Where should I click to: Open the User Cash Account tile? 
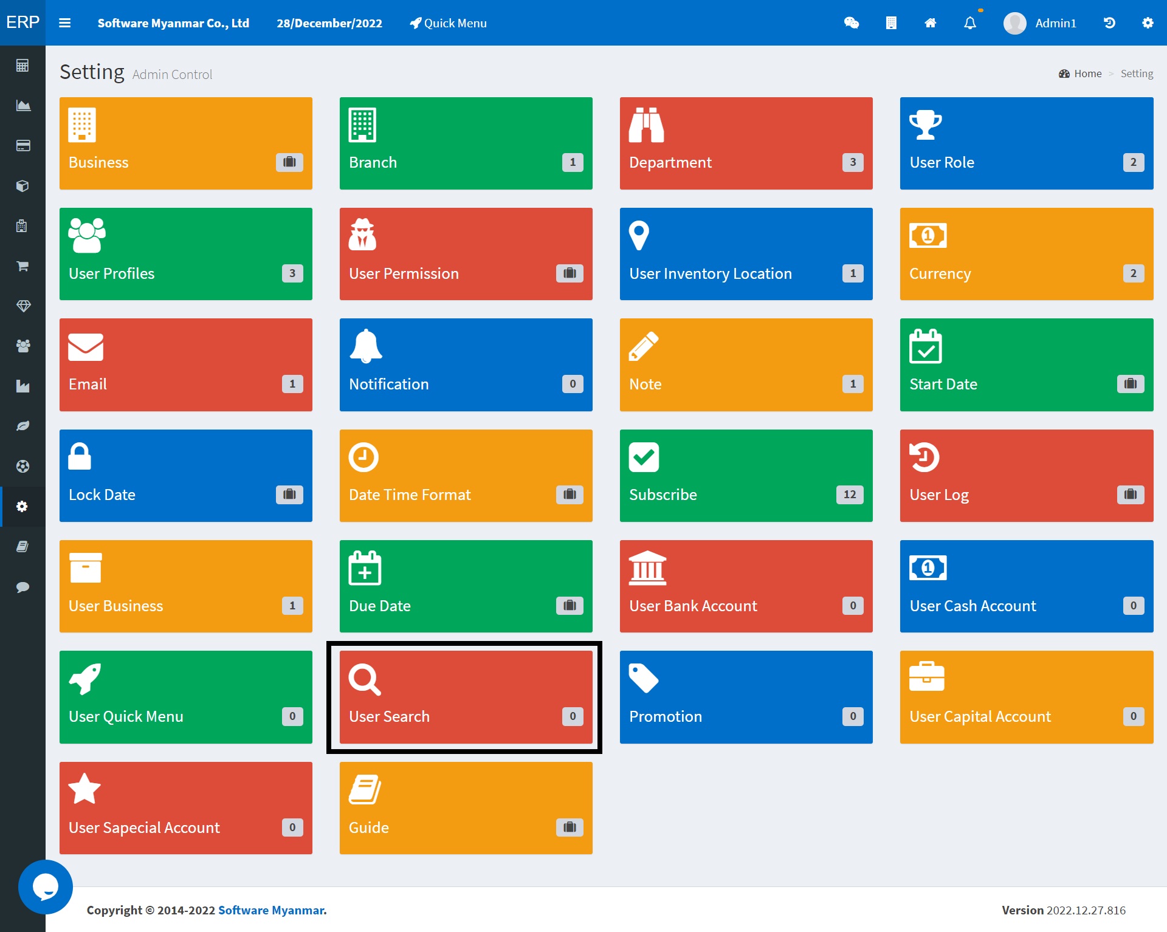(1027, 586)
